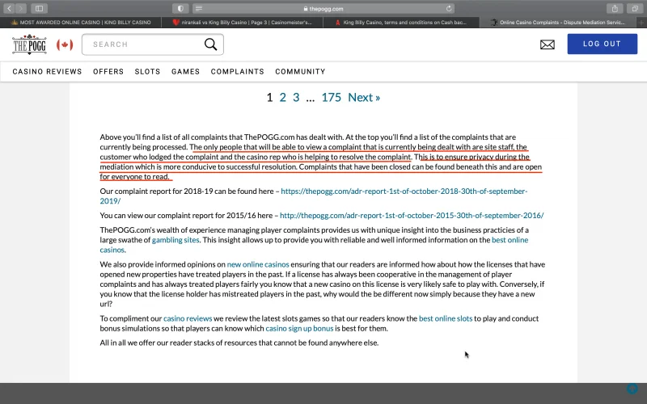
Task: Click the Safari forward arrow button
Action: [x=21, y=8]
